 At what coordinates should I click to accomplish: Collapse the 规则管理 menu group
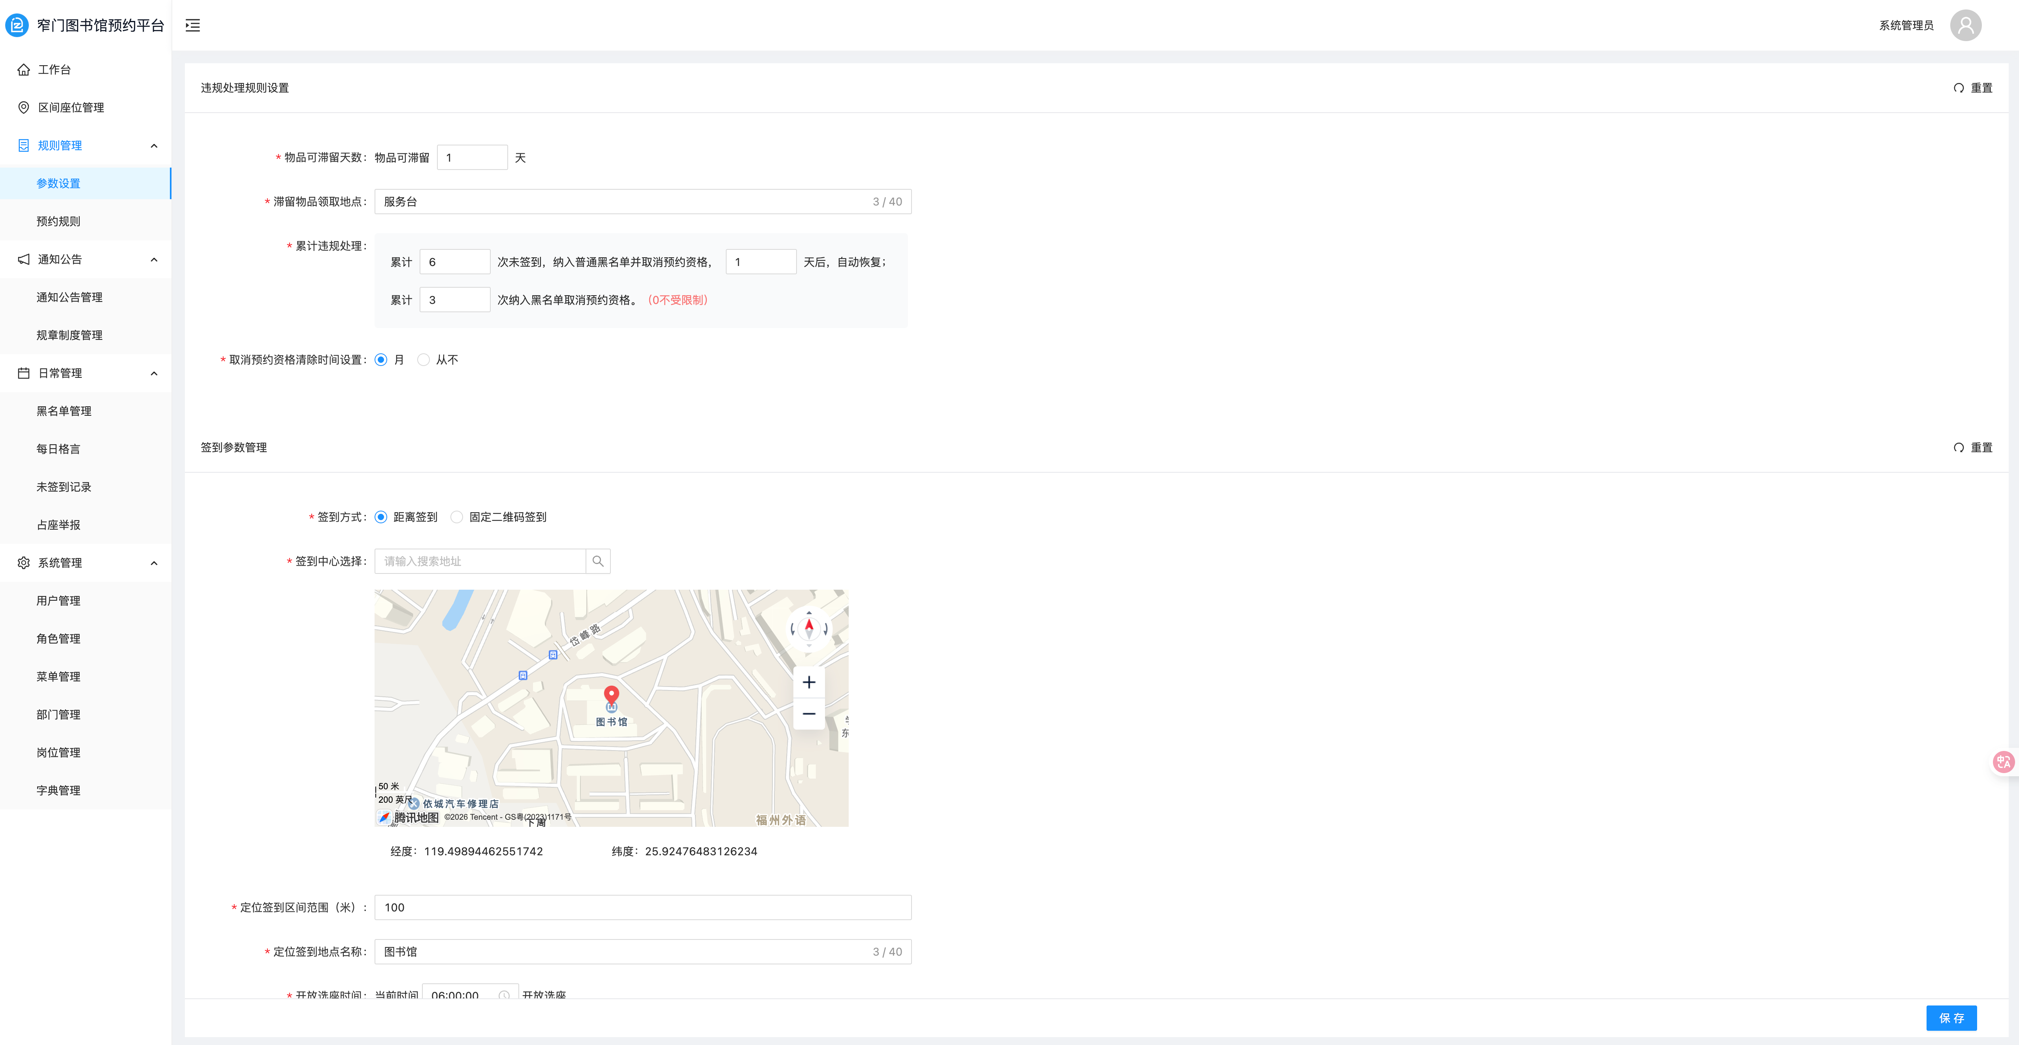(154, 146)
